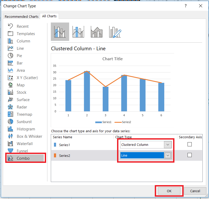Open Series1 chart type dropdown arrow
Screen dimensions: 209x199
click(168, 145)
